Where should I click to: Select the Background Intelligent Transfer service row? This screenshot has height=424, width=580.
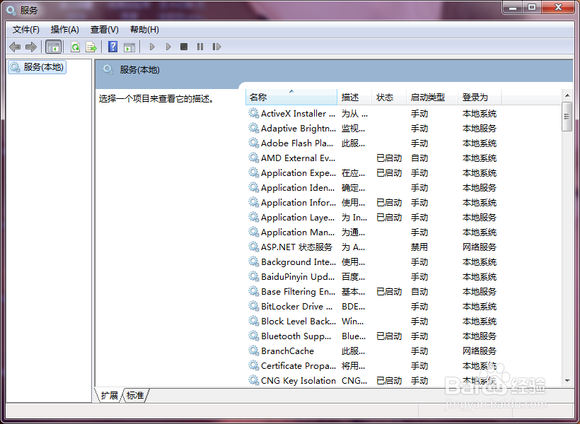point(373,261)
